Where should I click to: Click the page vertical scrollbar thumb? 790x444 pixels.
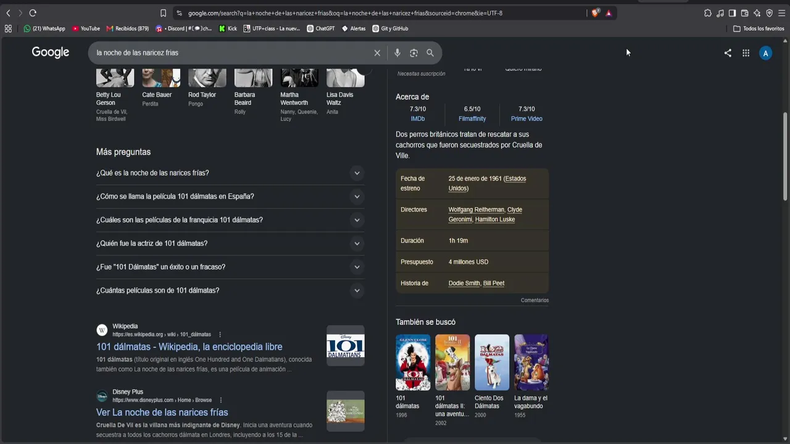pos(785,156)
